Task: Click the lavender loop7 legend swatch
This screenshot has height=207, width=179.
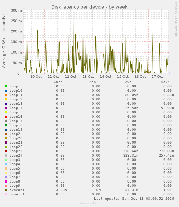Action: (x=6, y=177)
